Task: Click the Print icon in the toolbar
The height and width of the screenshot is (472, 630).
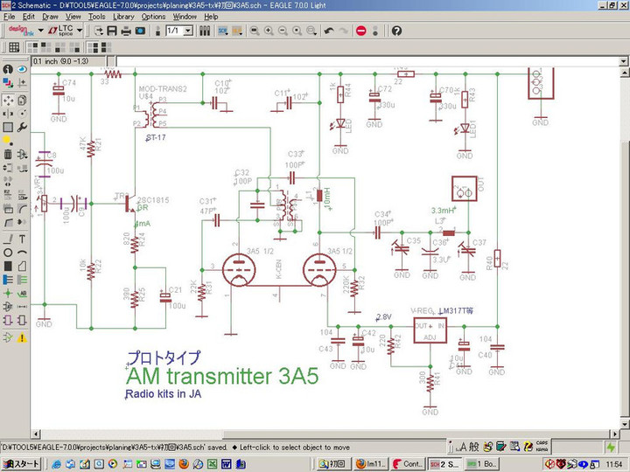Action: click(126, 31)
